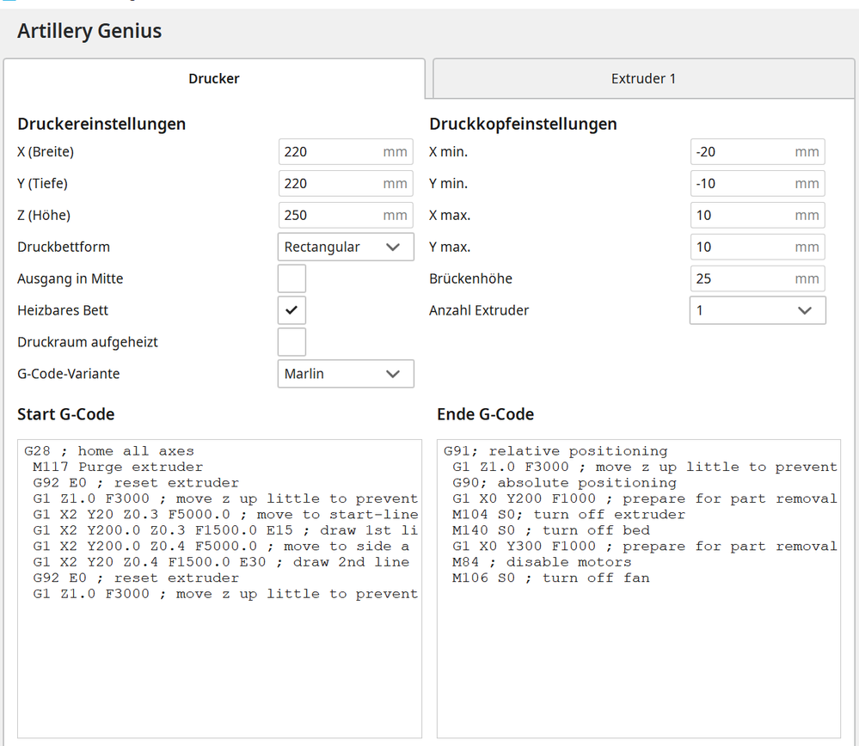Click the 'G90; absolute positioning' line

point(564,483)
